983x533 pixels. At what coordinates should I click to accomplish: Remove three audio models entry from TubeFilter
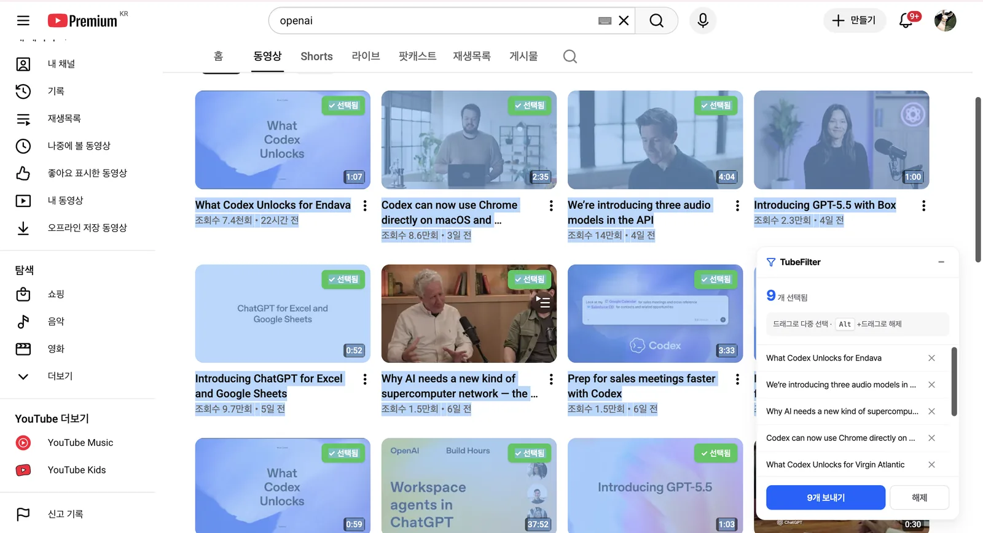[931, 384]
